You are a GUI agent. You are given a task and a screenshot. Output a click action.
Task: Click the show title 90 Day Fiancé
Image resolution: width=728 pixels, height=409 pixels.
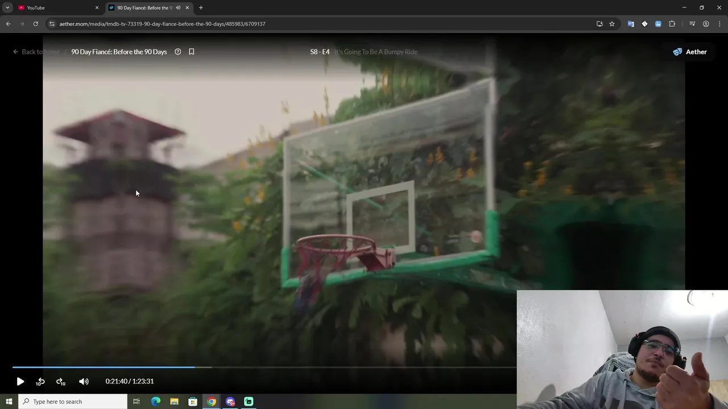coord(119,52)
